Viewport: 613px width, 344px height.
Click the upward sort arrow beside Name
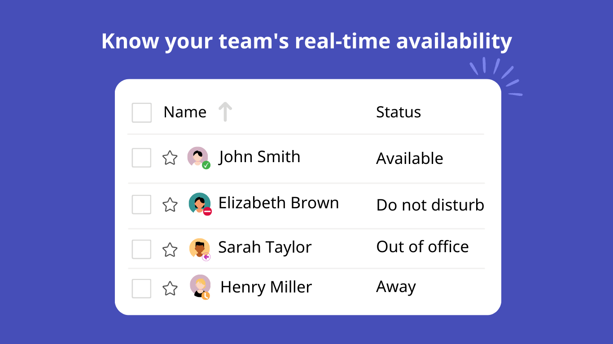coord(225,112)
